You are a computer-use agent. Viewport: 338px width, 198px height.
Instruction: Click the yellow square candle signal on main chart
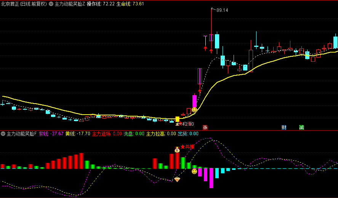click(178, 119)
